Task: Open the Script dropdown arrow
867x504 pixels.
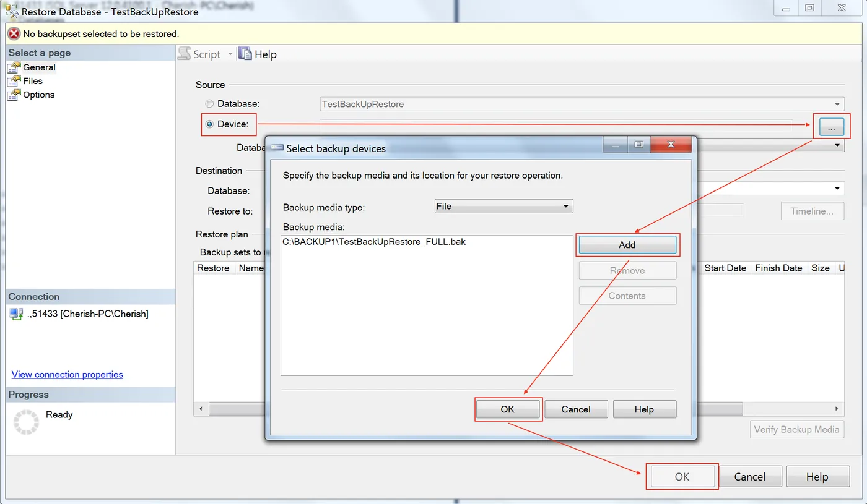Action: click(230, 54)
